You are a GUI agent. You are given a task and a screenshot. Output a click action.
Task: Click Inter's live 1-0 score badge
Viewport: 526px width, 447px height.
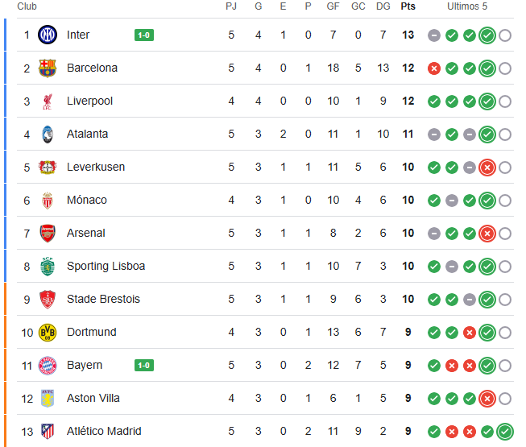144,35
